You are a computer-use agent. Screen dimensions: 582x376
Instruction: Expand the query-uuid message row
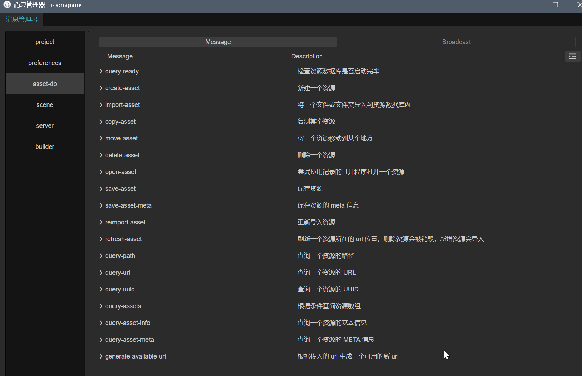101,289
